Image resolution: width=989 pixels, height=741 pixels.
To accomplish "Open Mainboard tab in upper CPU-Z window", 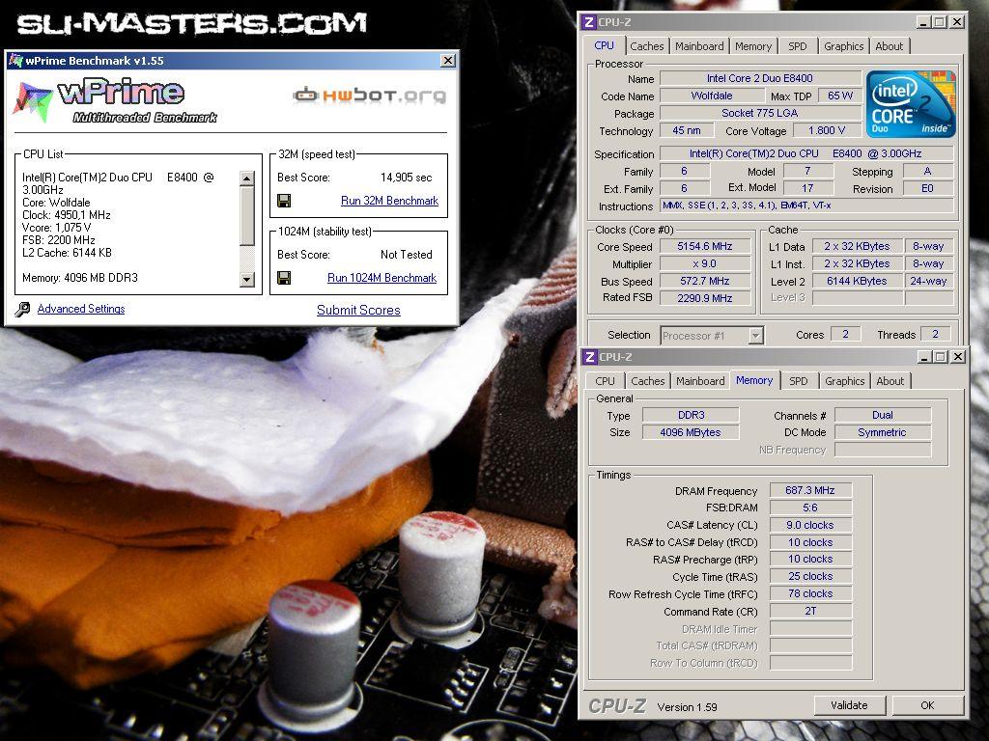I will pyautogui.click(x=699, y=46).
